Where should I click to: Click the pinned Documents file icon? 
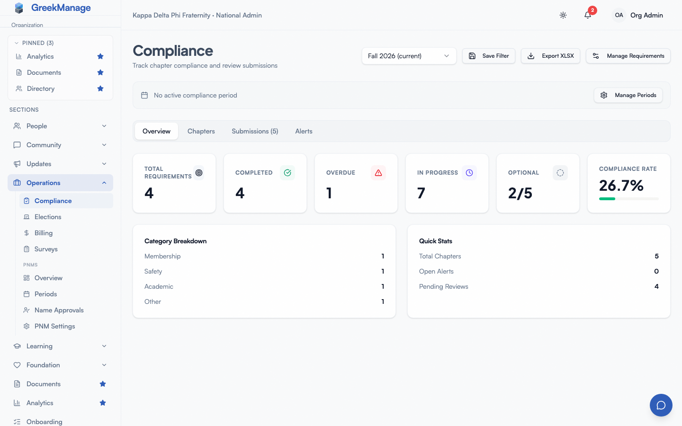(x=19, y=72)
